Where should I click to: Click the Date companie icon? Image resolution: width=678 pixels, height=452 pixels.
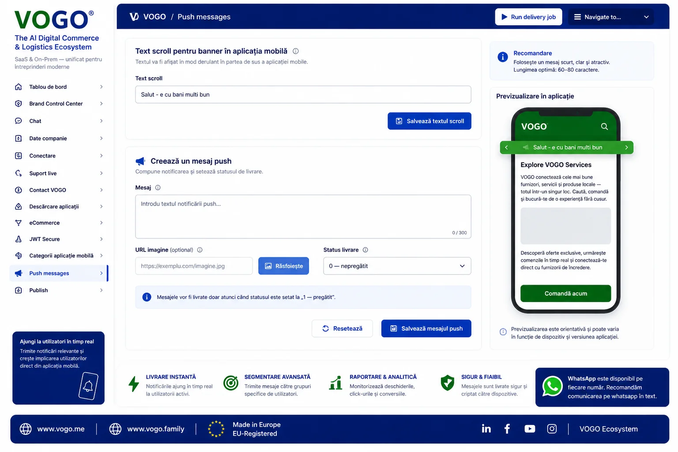tap(19, 138)
